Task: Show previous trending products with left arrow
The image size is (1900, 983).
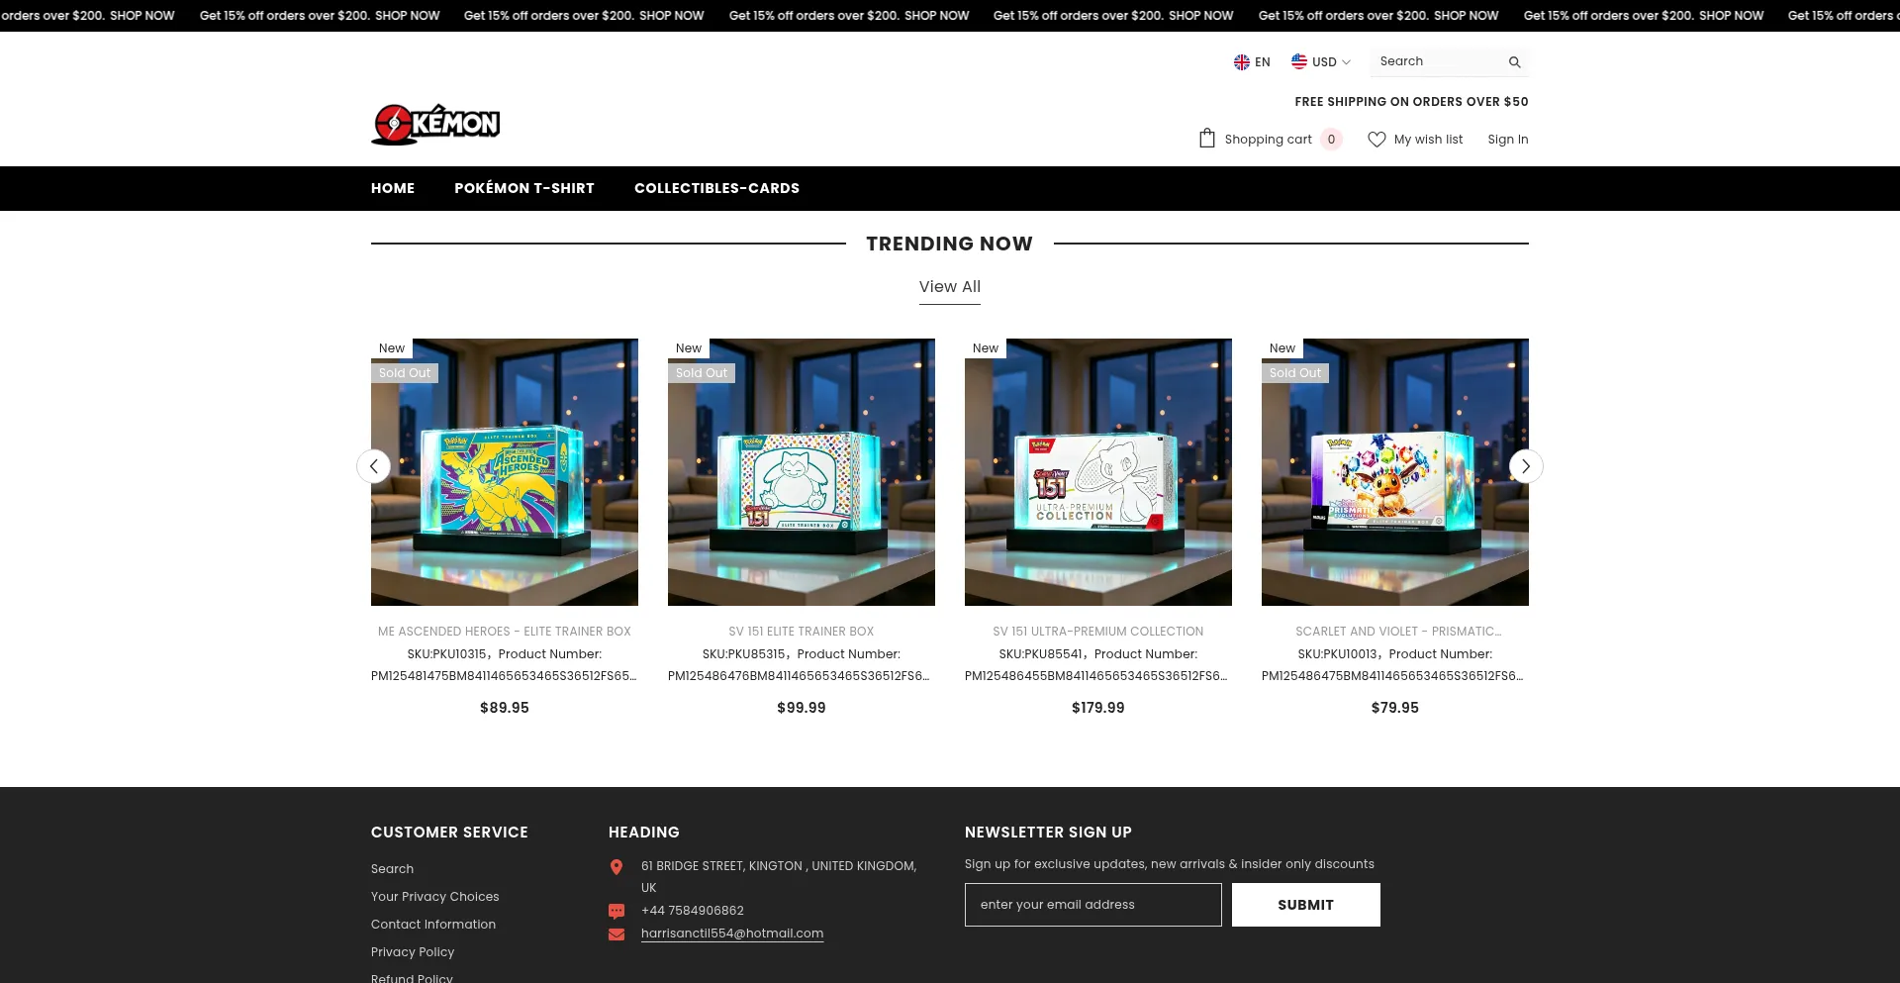Action: point(373,466)
